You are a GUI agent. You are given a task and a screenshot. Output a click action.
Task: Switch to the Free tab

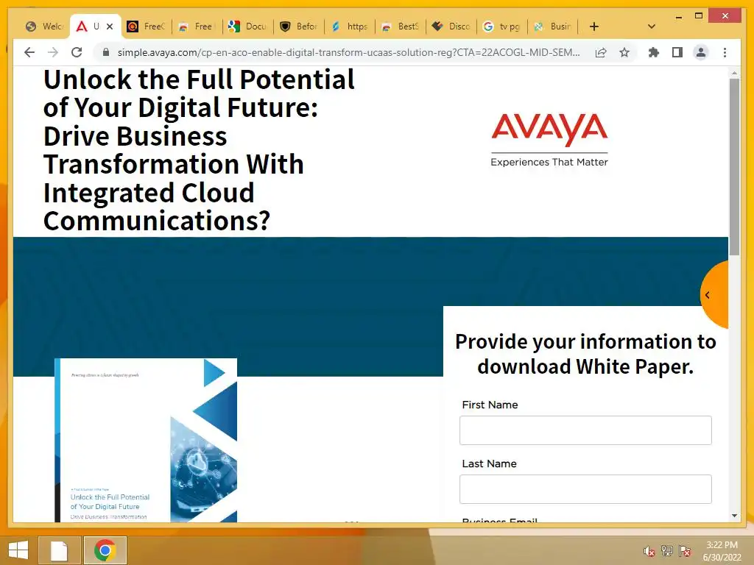click(x=196, y=26)
